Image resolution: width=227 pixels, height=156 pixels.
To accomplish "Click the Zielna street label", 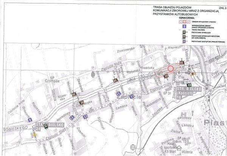I will (x=175, y=132).
